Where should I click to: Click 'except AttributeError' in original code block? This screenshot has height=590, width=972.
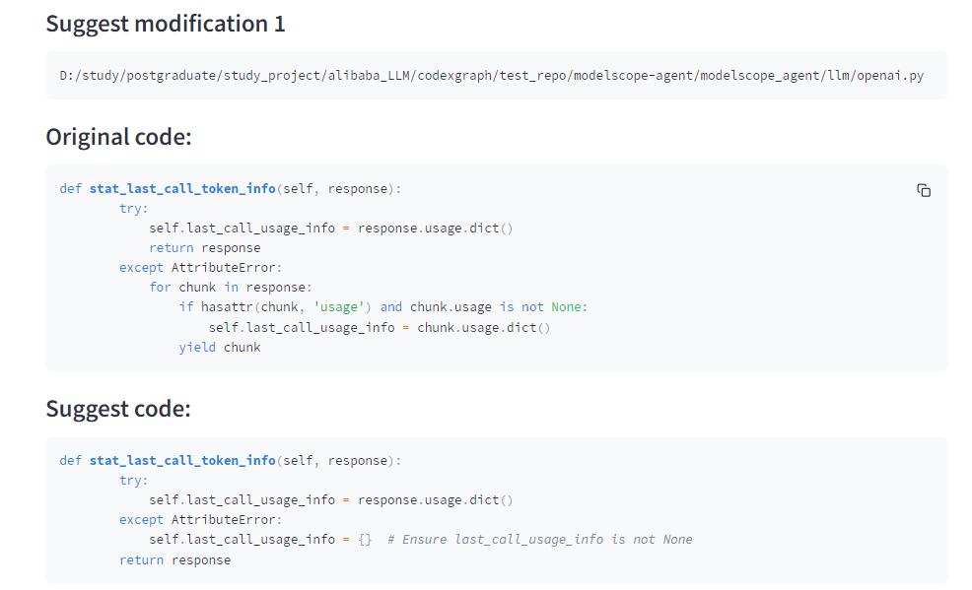pyautogui.click(x=200, y=267)
